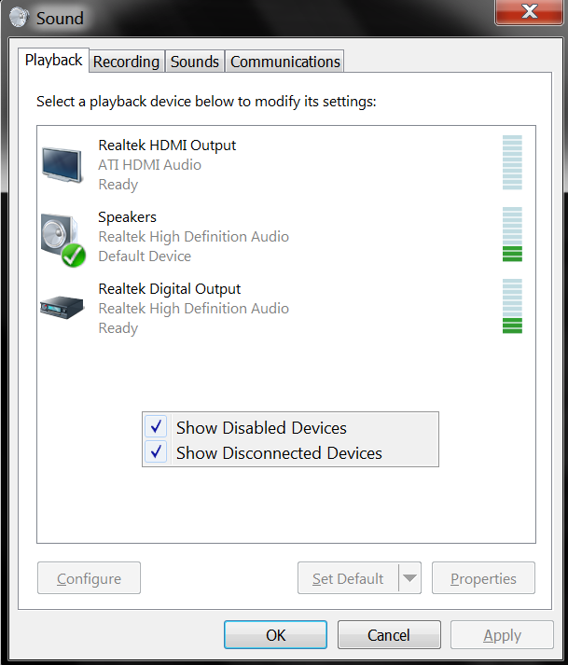568x665 pixels.
Task: Toggle Show Disconnected Devices checkmark
Action: [x=156, y=451]
